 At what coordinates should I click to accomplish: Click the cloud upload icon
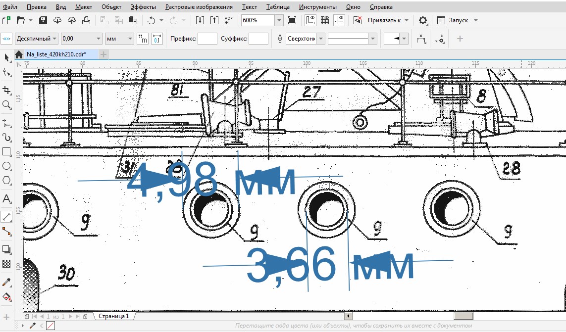click(72, 20)
